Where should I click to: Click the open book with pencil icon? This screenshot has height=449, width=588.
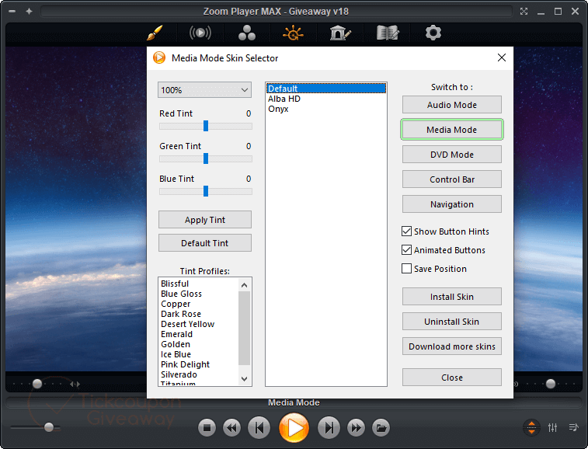[388, 33]
